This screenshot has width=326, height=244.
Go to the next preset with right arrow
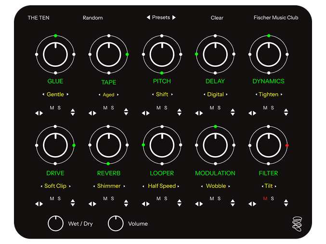coord(174,17)
